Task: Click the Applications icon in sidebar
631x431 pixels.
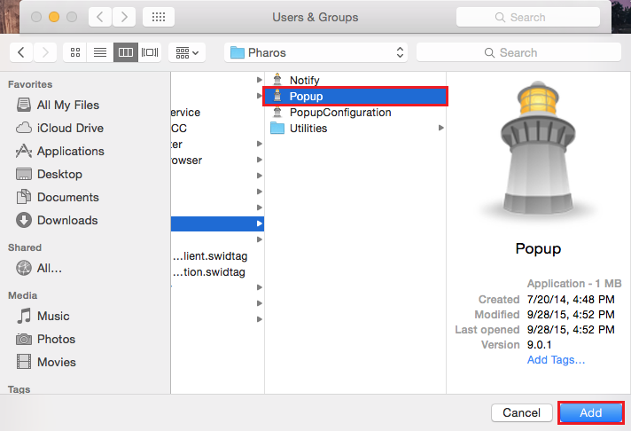Action: point(24,151)
